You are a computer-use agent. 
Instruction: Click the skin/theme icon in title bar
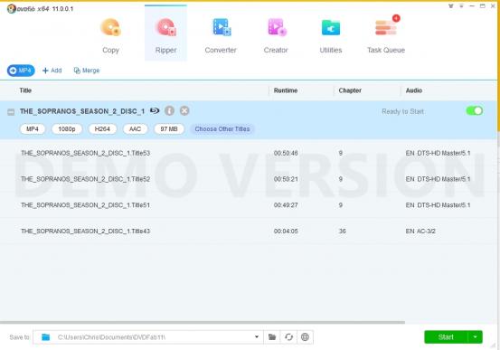(450, 6)
